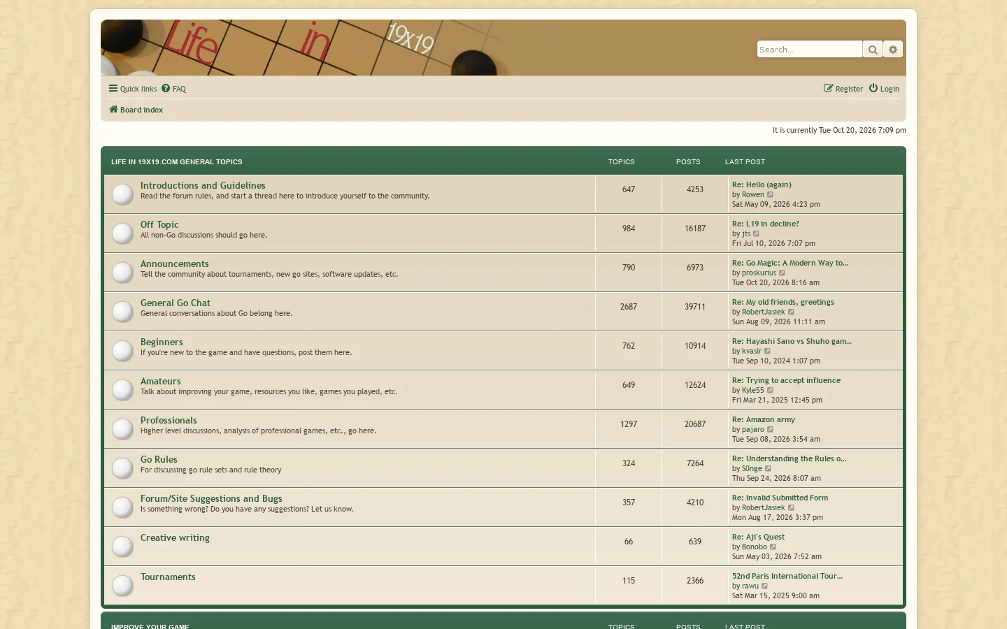Open 'Re: Aji's Quest' last post
Image resolution: width=1007 pixels, height=629 pixels.
click(758, 537)
